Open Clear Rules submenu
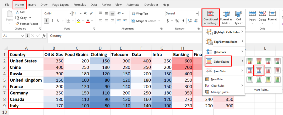283x115 pixels. pos(224,86)
